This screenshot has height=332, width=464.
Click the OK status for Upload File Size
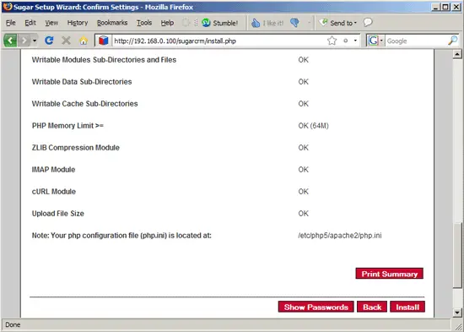pyautogui.click(x=304, y=214)
